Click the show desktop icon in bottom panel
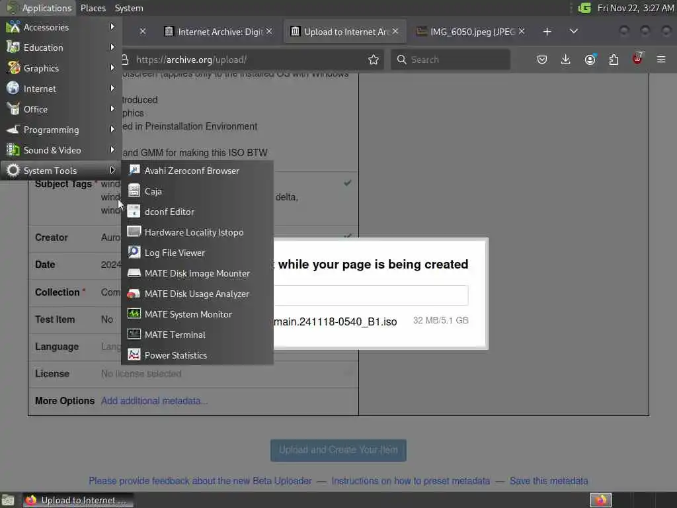 pos(8,500)
